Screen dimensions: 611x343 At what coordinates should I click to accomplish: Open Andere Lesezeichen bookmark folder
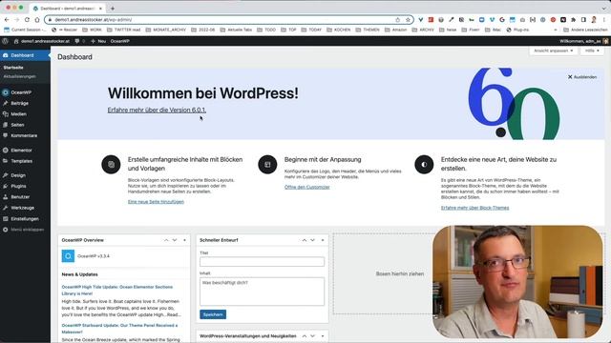(585, 30)
